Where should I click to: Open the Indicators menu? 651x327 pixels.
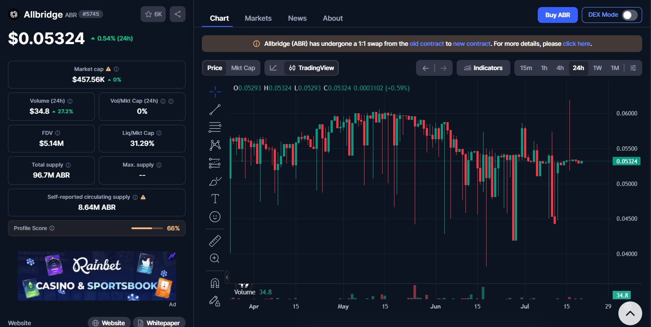[484, 68]
